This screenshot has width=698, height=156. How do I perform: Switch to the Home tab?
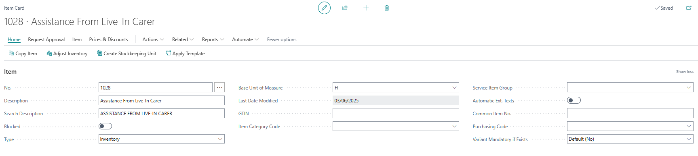14,40
